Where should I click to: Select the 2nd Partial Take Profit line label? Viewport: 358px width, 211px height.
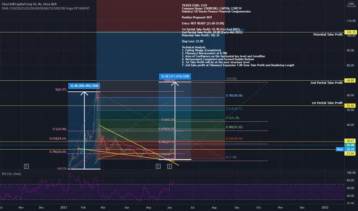coord(327,83)
